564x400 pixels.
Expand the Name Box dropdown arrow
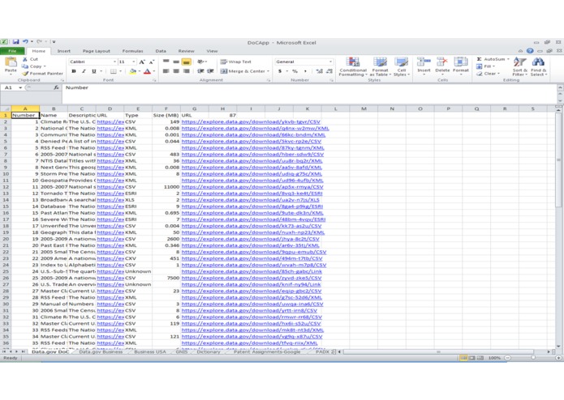point(20,87)
